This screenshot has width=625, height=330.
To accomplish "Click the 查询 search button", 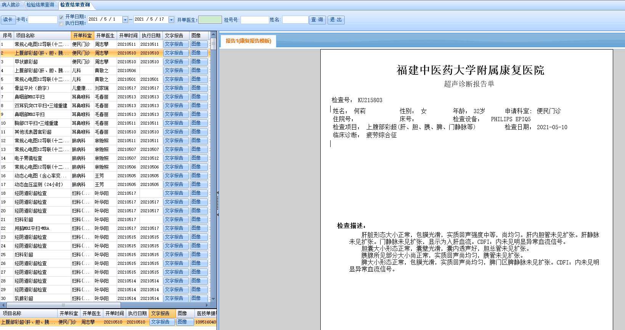I will click(x=317, y=19).
